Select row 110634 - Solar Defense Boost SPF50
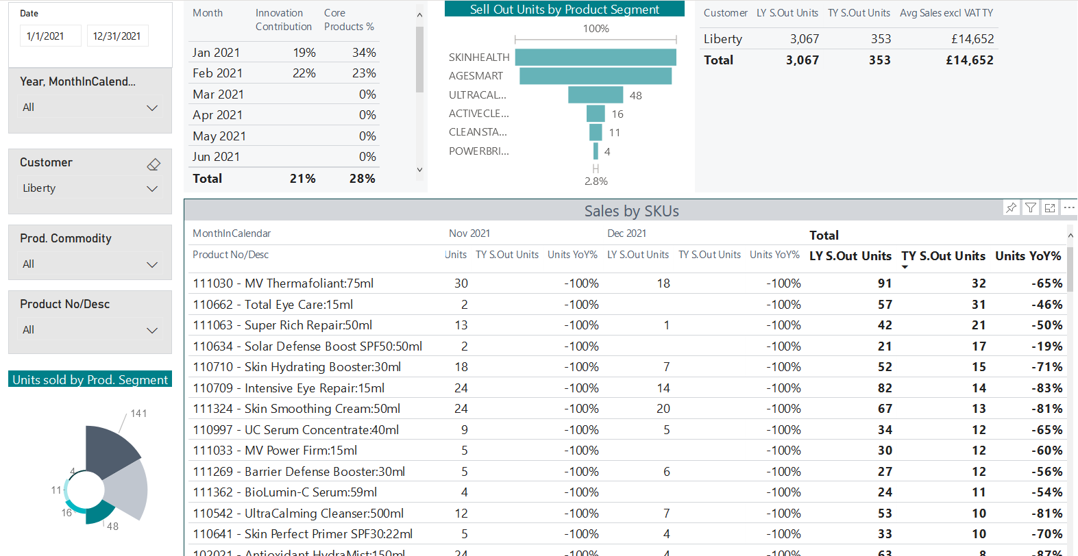This screenshot has height=556, width=1078. pyautogui.click(x=626, y=346)
